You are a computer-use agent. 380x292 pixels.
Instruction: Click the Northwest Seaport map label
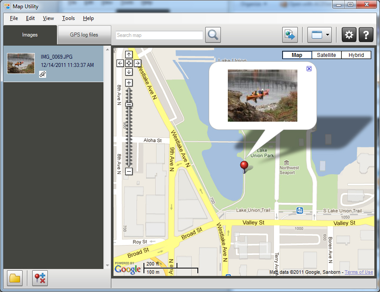289,170
